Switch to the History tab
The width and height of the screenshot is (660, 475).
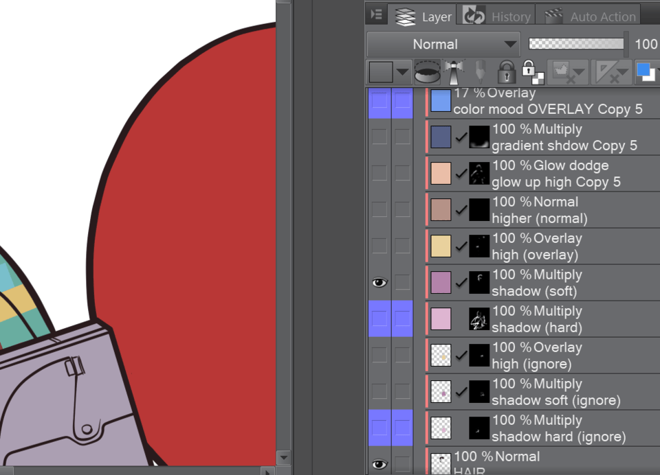[499, 16]
